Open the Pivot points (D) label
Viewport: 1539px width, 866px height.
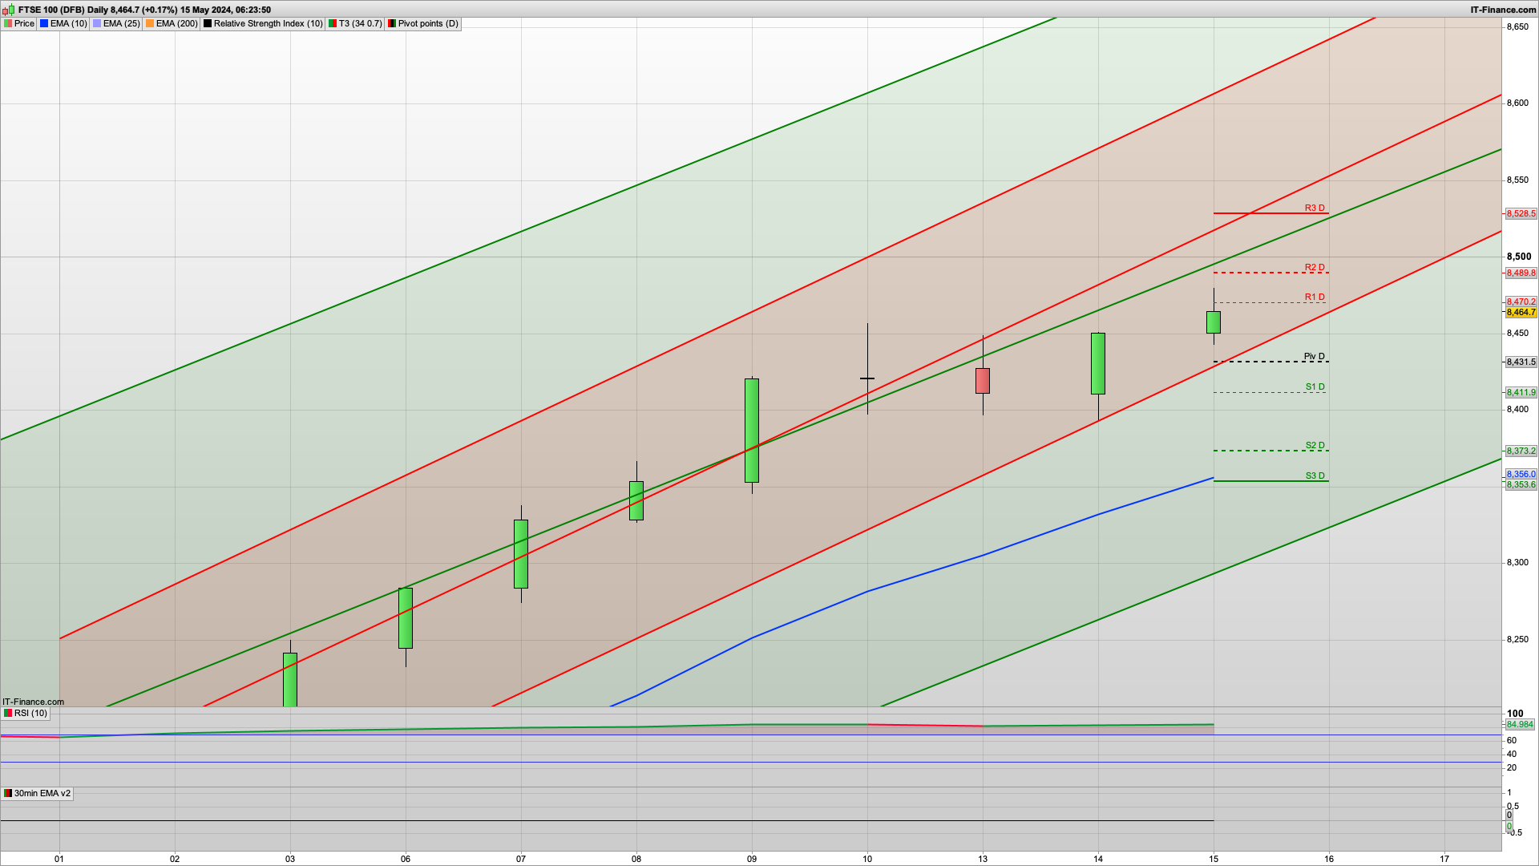[428, 23]
